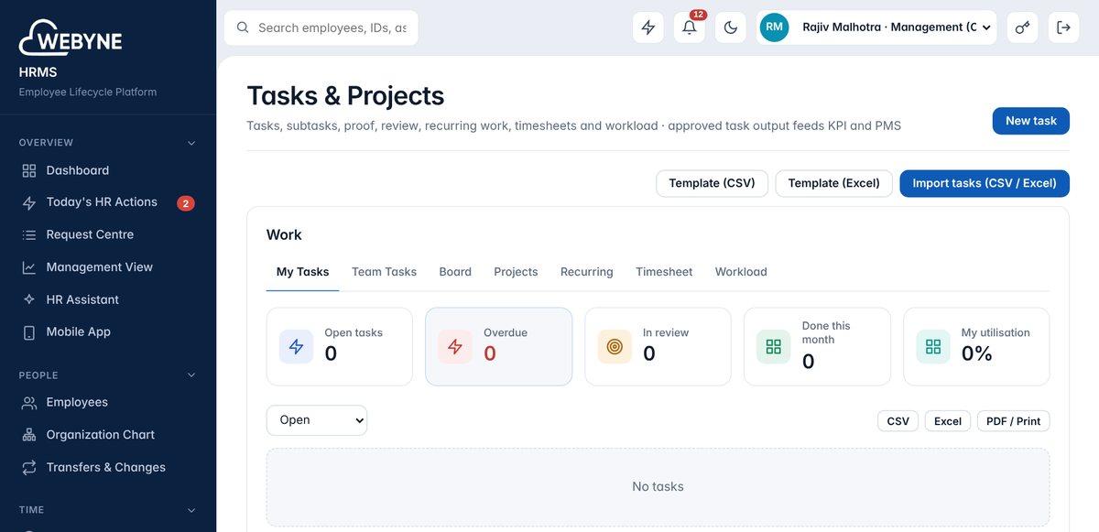This screenshot has height=532, width=1099.
Task: Click the search magnifier icon
Action: click(243, 27)
